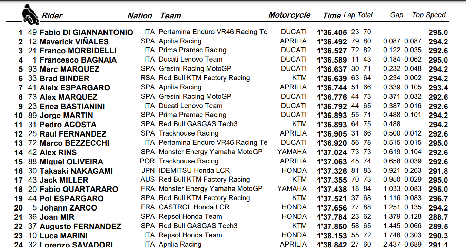Click Marc MARQUEZ's name
Screen dimensions: 466x248
[x=69, y=69]
